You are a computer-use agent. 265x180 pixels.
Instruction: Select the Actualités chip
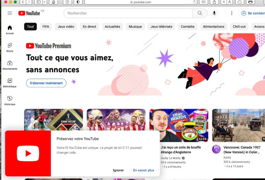coord(112,27)
